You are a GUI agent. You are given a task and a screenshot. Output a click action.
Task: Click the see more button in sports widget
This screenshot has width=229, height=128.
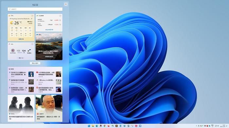coord(21,58)
